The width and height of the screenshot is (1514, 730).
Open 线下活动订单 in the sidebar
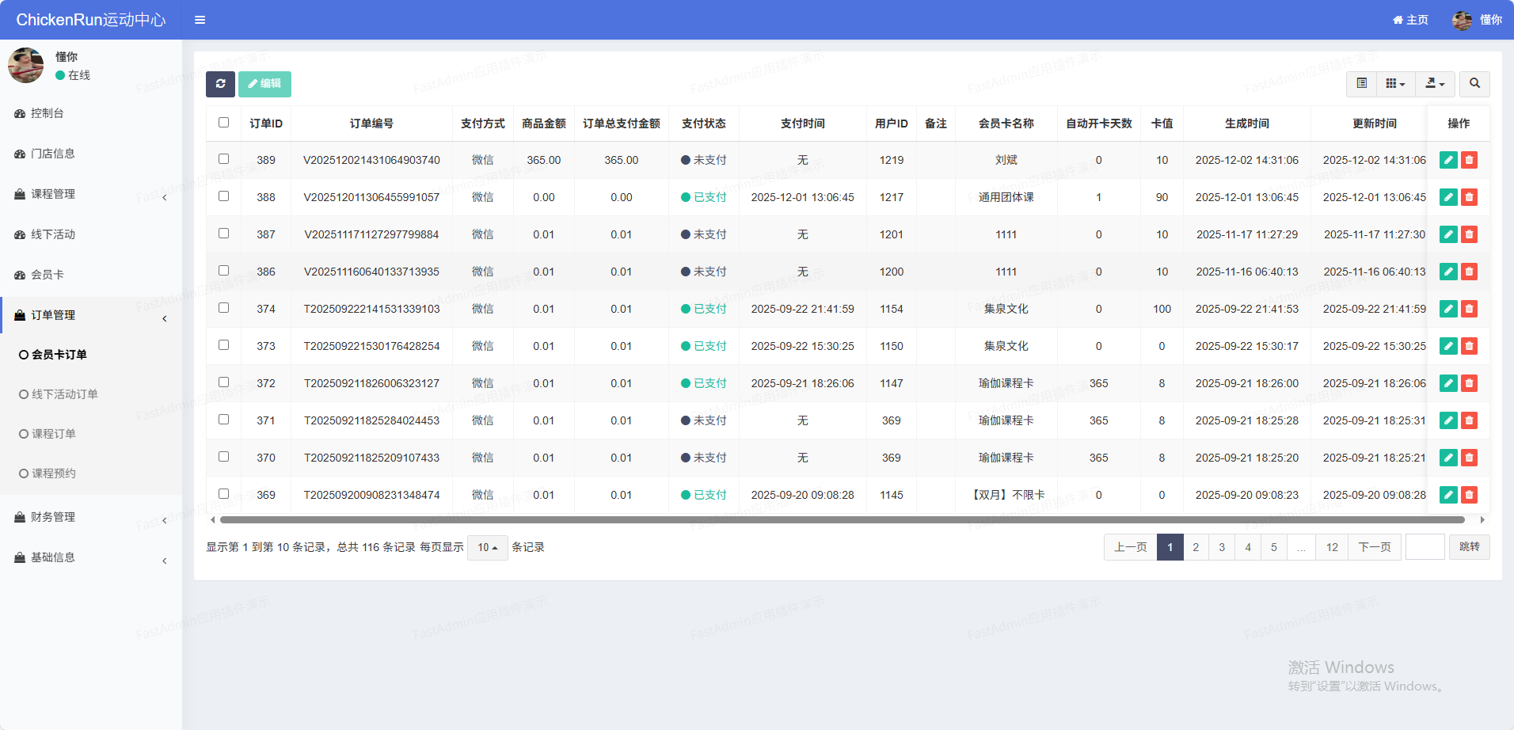coord(65,394)
